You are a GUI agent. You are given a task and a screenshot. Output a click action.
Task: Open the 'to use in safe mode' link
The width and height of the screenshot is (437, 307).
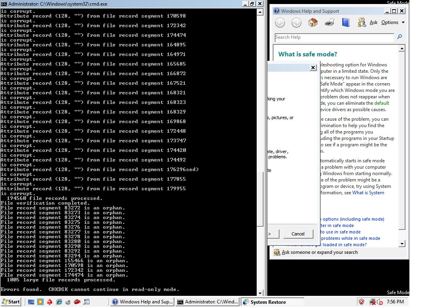coord(340,232)
